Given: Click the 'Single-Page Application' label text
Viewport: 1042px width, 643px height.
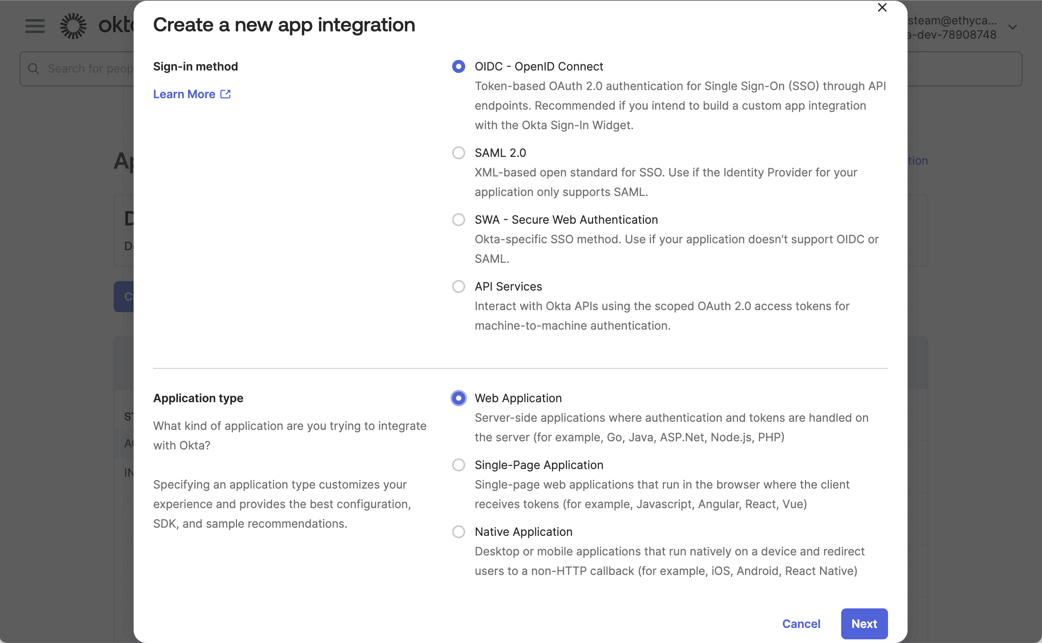Looking at the screenshot, I should (539, 465).
